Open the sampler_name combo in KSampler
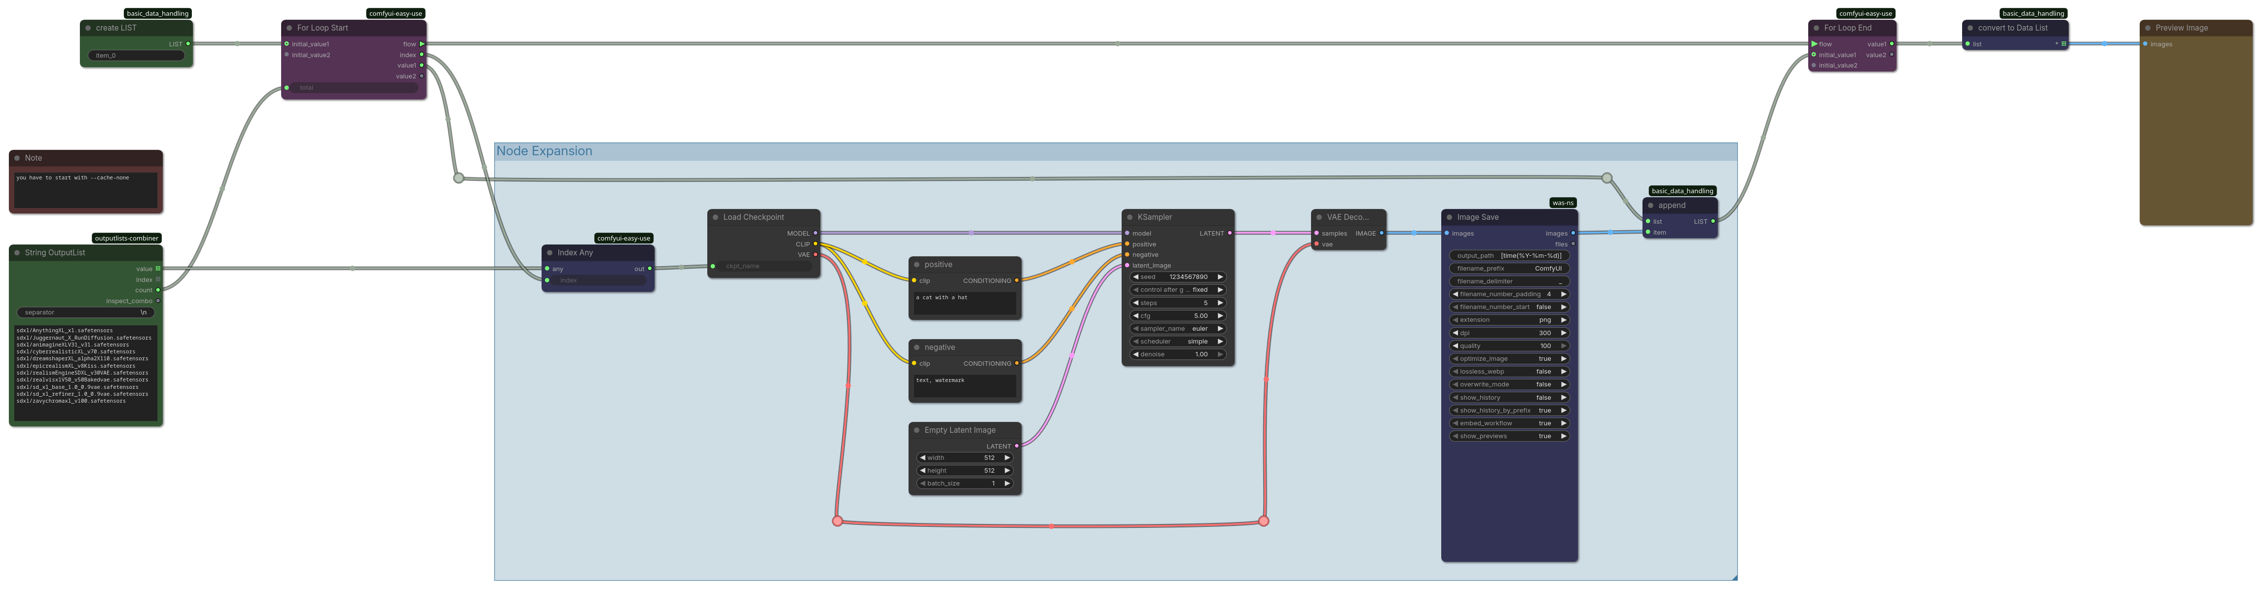Viewport: 2264px width, 589px height. [1178, 328]
